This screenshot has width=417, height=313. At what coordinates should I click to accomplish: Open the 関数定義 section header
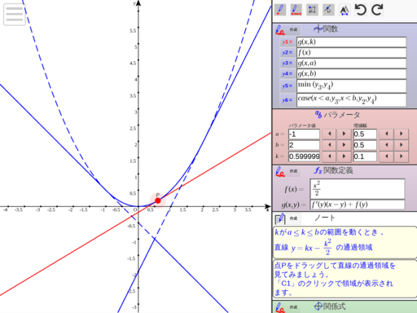pos(334,170)
